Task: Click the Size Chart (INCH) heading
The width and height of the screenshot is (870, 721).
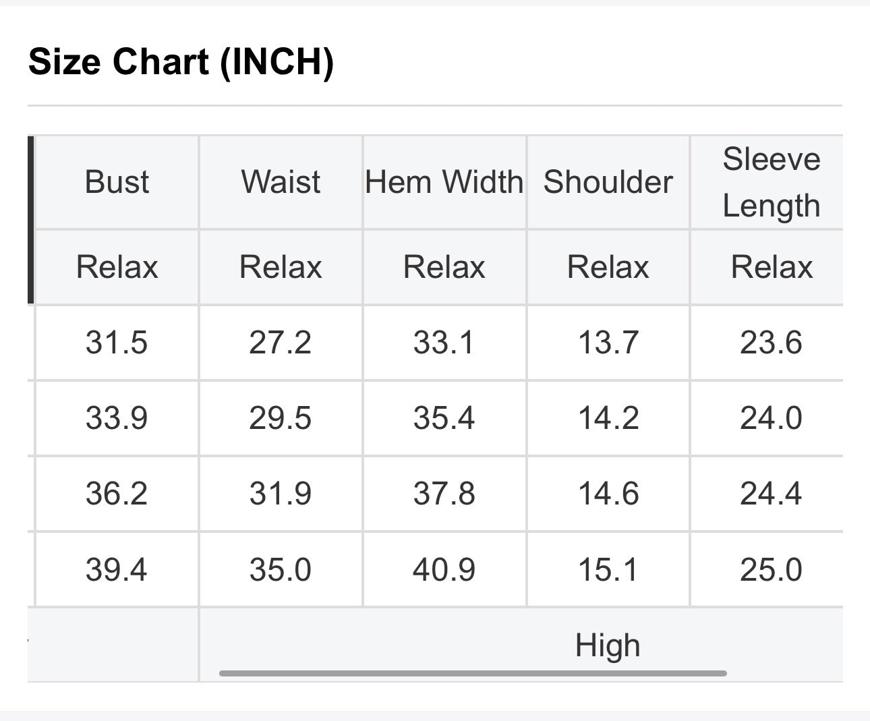Action: (181, 61)
